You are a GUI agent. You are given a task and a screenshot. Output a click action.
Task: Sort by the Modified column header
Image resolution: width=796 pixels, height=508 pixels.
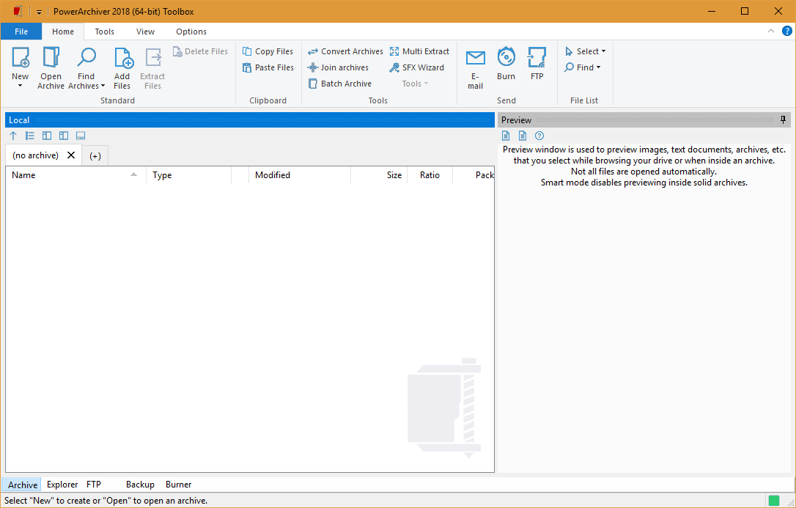(x=300, y=175)
